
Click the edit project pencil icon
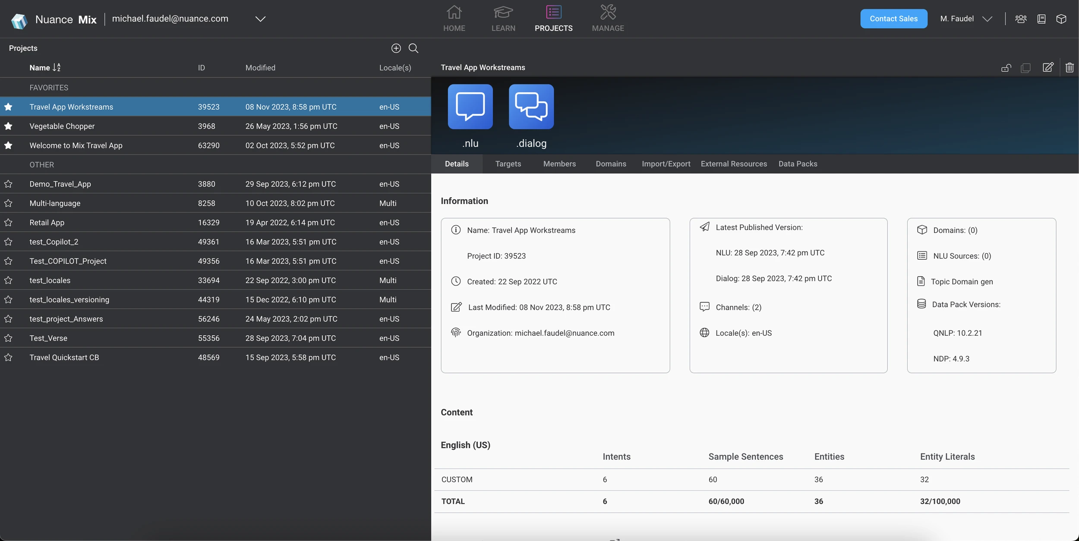pos(1047,68)
